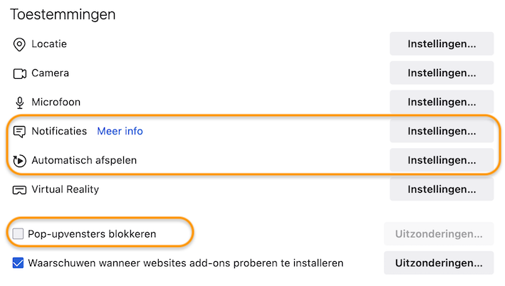Open Instellingen for Automatisch afspelen
The width and height of the screenshot is (505, 286).
pyautogui.click(x=442, y=160)
